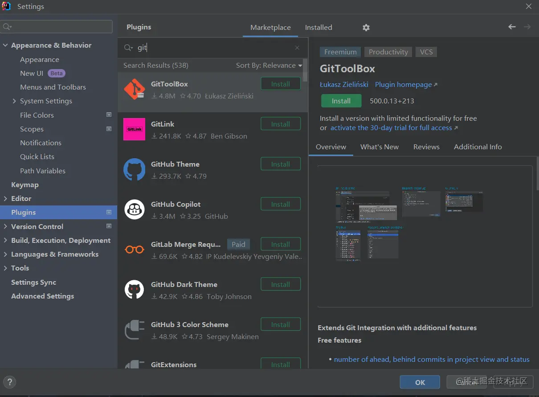Collapse the Appearance & Behavior section
Image resolution: width=539 pixels, height=397 pixels.
(x=5, y=45)
